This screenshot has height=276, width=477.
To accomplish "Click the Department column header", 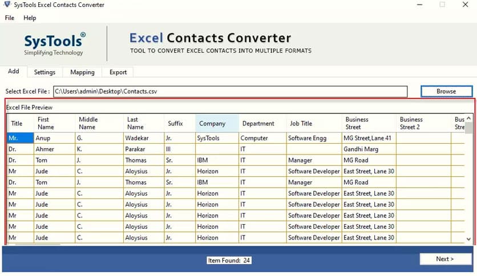I will tap(262, 123).
